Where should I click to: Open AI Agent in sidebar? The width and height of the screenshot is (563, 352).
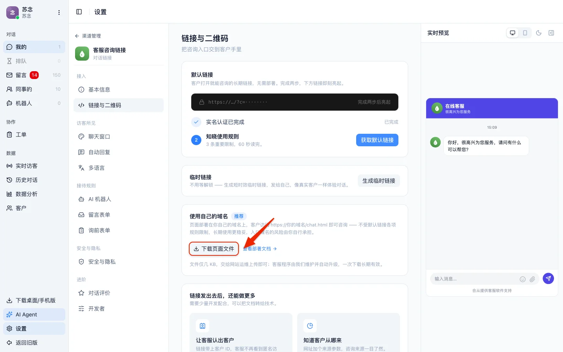click(34, 314)
